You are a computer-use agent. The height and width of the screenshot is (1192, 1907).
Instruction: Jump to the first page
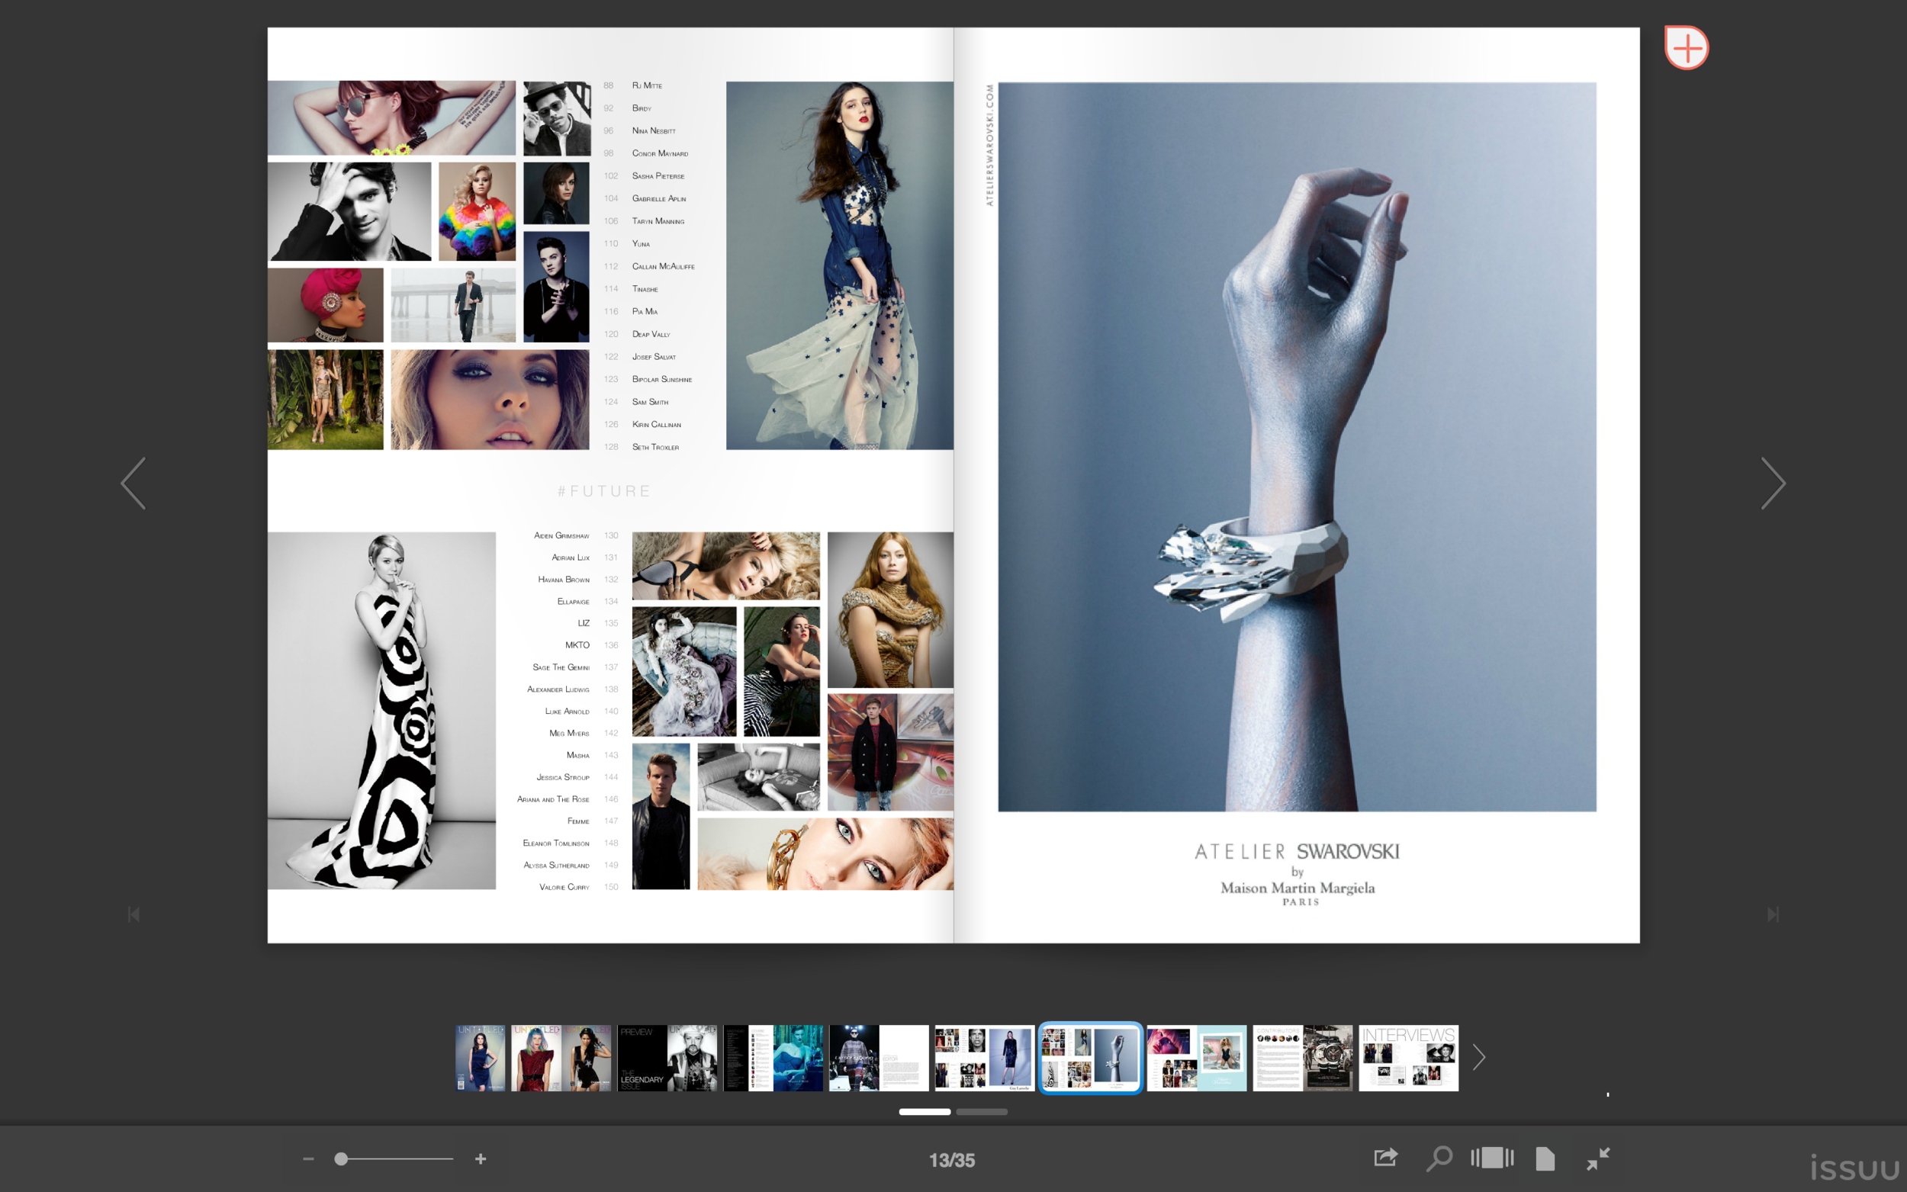[133, 914]
